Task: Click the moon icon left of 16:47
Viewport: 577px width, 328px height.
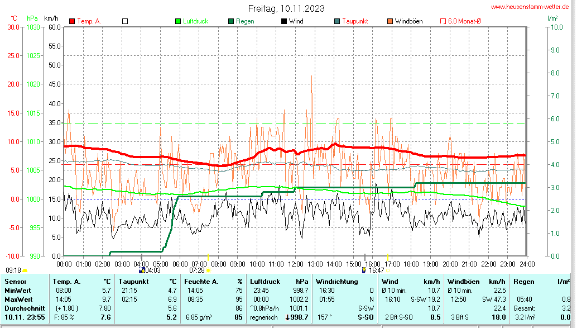Action: [x=364, y=270]
